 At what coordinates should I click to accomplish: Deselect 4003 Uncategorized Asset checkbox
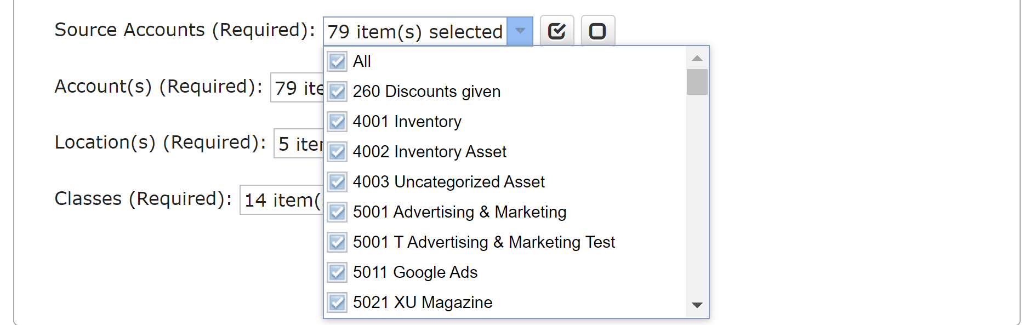[x=337, y=182]
